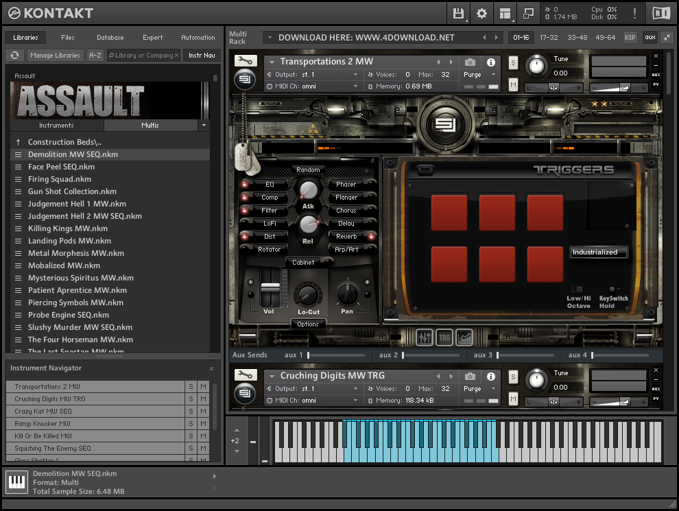Open the Industrialized preset dropdown
Screen dimensions: 679x511
tap(599, 252)
